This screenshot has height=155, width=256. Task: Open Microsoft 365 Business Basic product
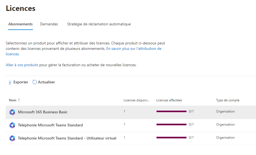43,112
